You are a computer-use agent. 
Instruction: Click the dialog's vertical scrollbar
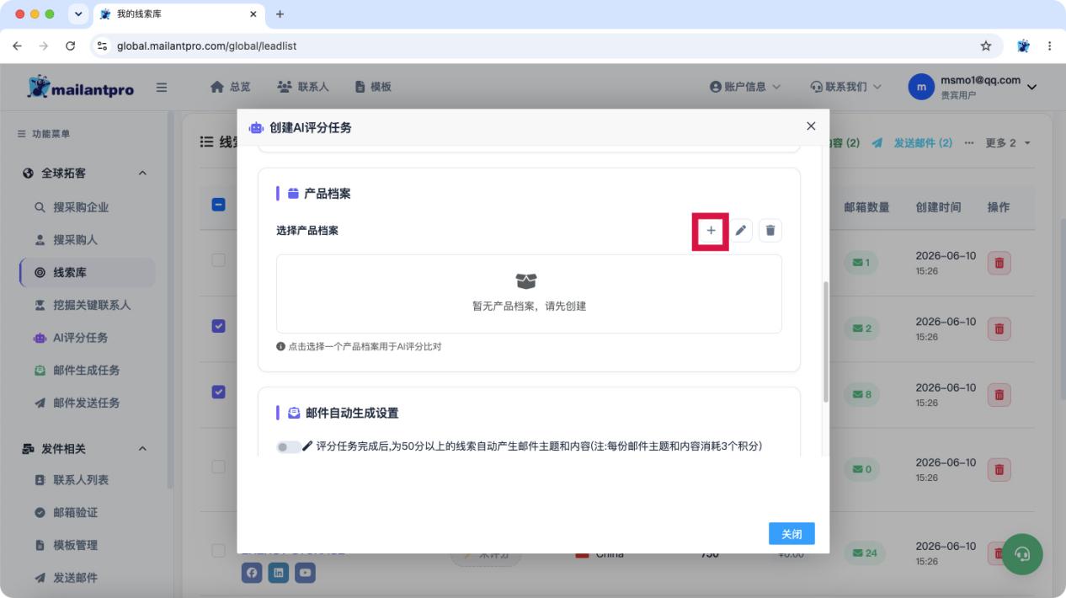(825, 341)
